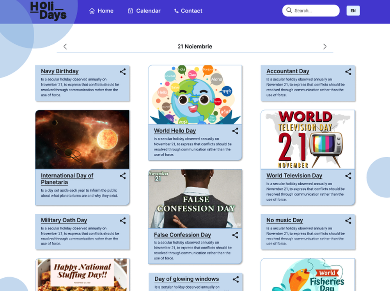The image size is (390, 291).
Task: Click the planetariums description text
Action: click(79, 193)
